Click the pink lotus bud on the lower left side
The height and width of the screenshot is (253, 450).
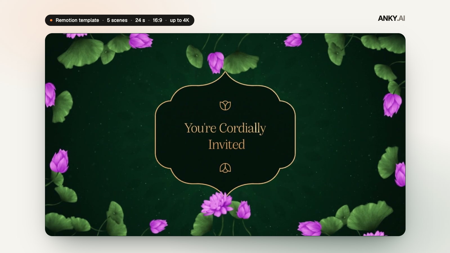point(59,161)
